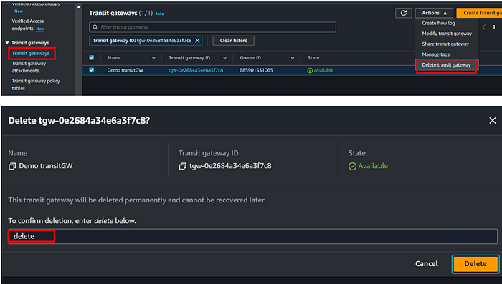Choose Delete transit gateway menu entry
The width and height of the screenshot is (502, 284).
(446, 65)
